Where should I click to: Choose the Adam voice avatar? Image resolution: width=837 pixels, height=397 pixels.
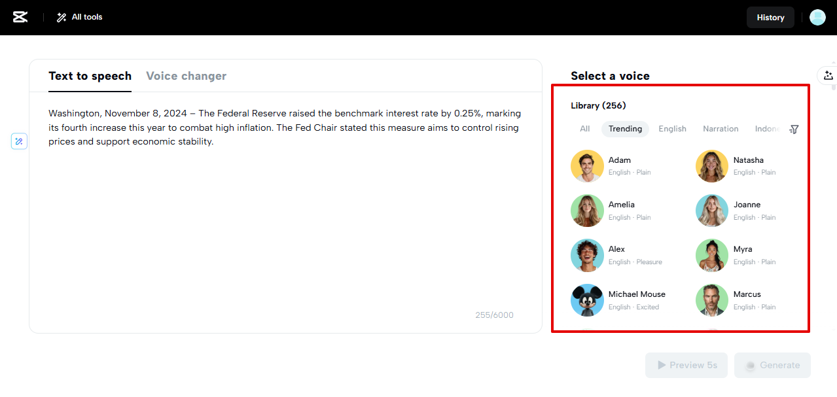coord(587,166)
